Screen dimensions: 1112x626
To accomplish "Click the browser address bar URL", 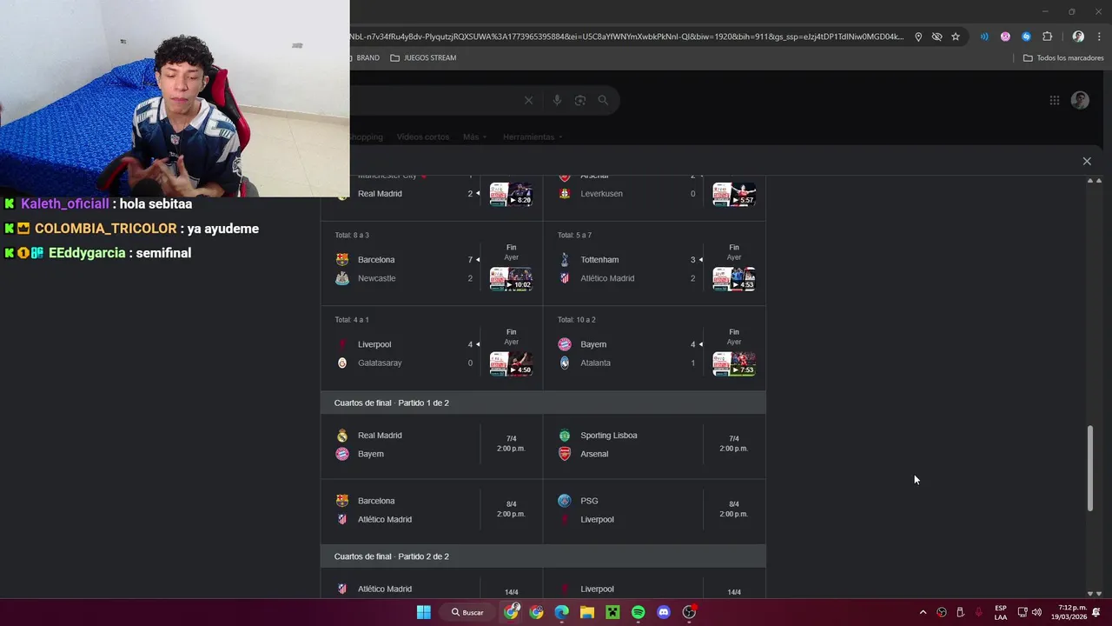I will pos(626,37).
